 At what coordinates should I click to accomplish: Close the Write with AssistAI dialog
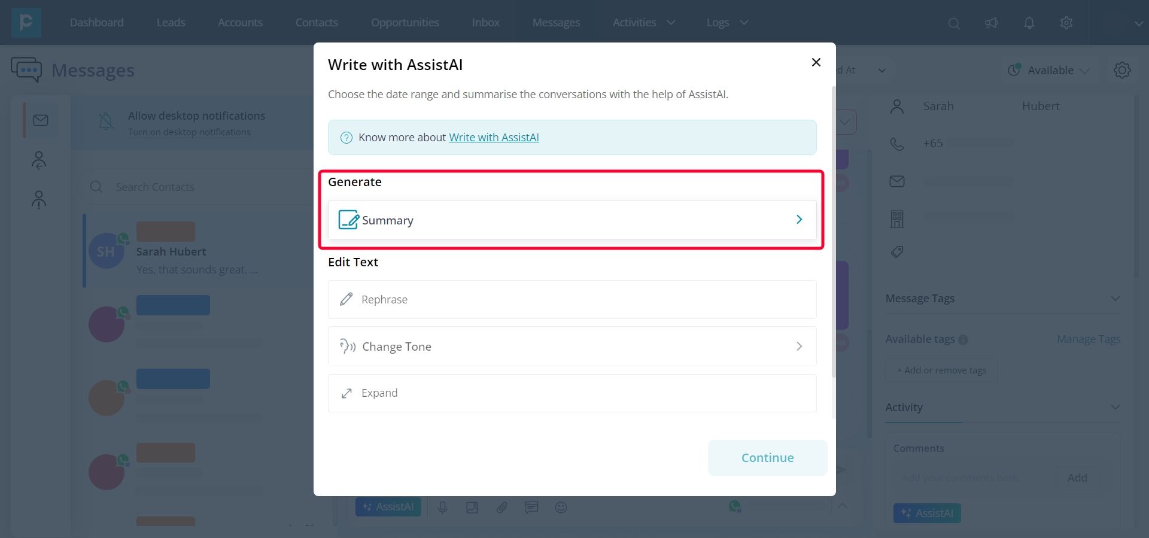[816, 62]
